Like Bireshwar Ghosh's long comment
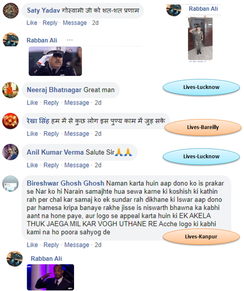 click(32, 245)
